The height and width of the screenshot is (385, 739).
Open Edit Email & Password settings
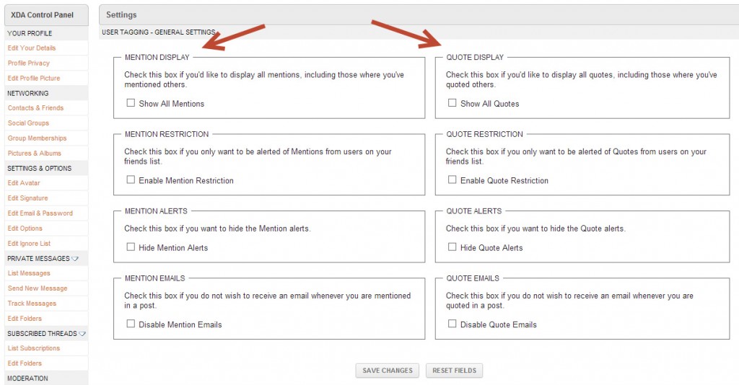pos(40,213)
